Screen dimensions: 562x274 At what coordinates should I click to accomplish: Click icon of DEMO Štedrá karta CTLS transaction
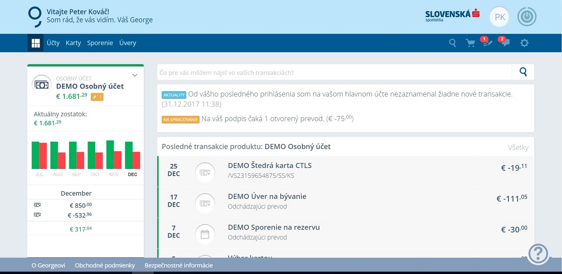pyautogui.click(x=205, y=172)
